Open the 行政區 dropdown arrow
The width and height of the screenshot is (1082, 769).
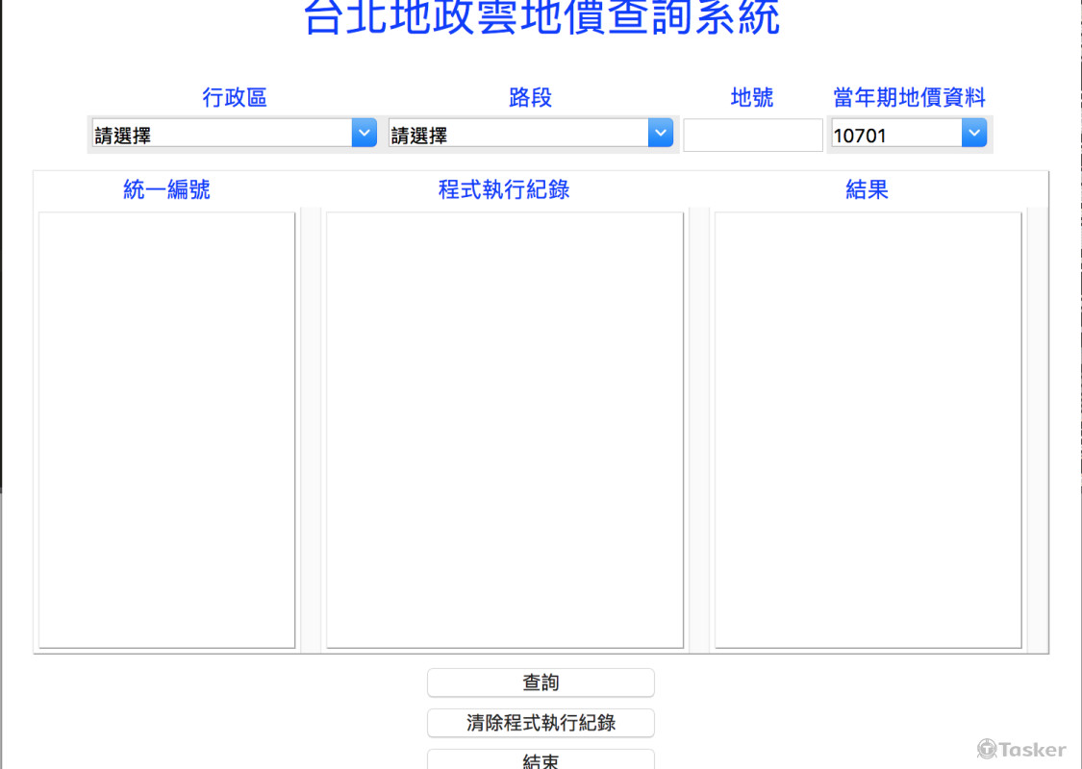(363, 133)
